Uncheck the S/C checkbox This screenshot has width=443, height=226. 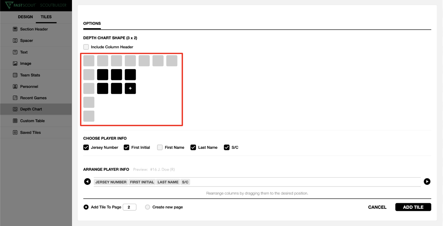tap(227, 147)
